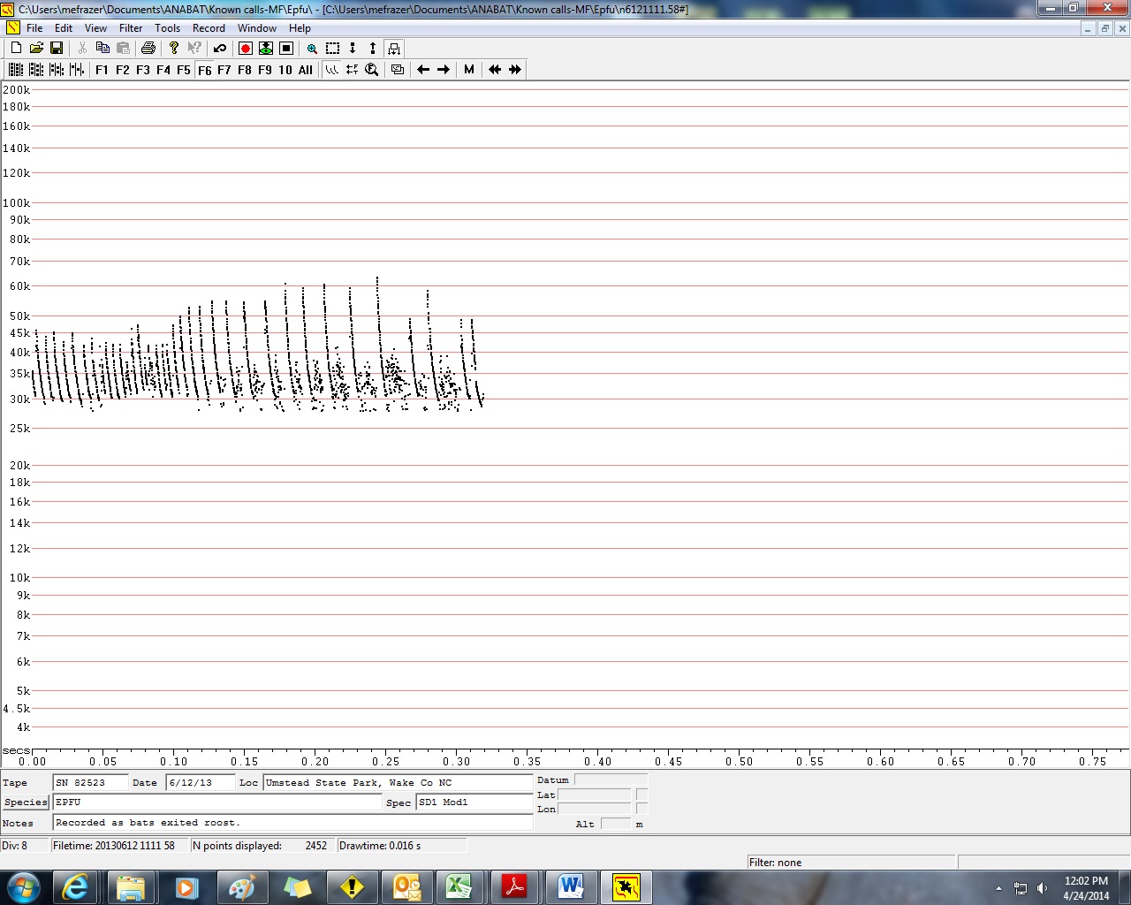The image size is (1131, 905).
Task: Click the 'Filter: none' status text
Action: [x=775, y=863]
